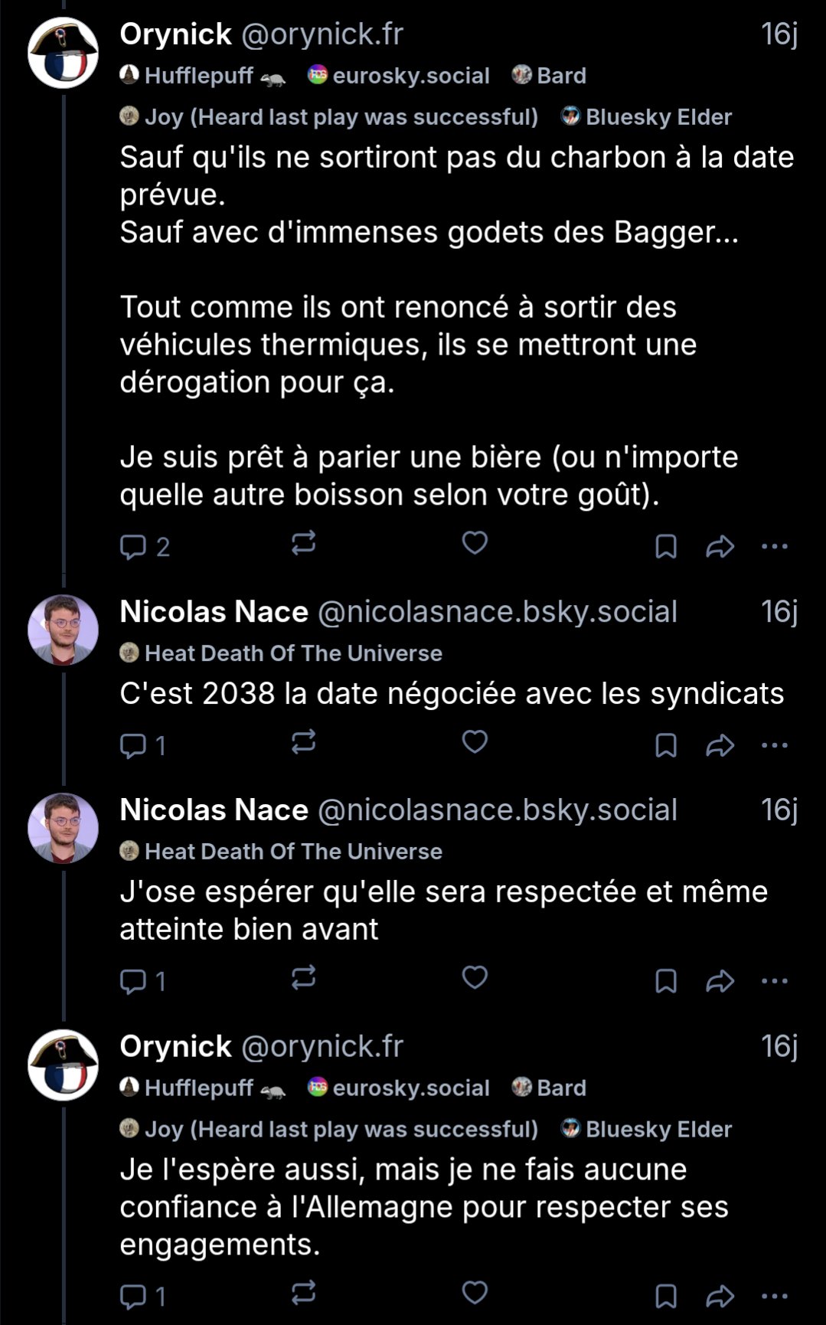Repost Orynick's post about coal exit date
826x1325 pixels.
tap(303, 544)
